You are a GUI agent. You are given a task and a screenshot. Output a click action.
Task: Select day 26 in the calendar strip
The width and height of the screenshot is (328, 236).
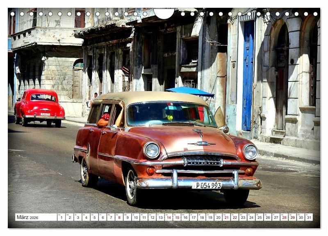pos(268,217)
